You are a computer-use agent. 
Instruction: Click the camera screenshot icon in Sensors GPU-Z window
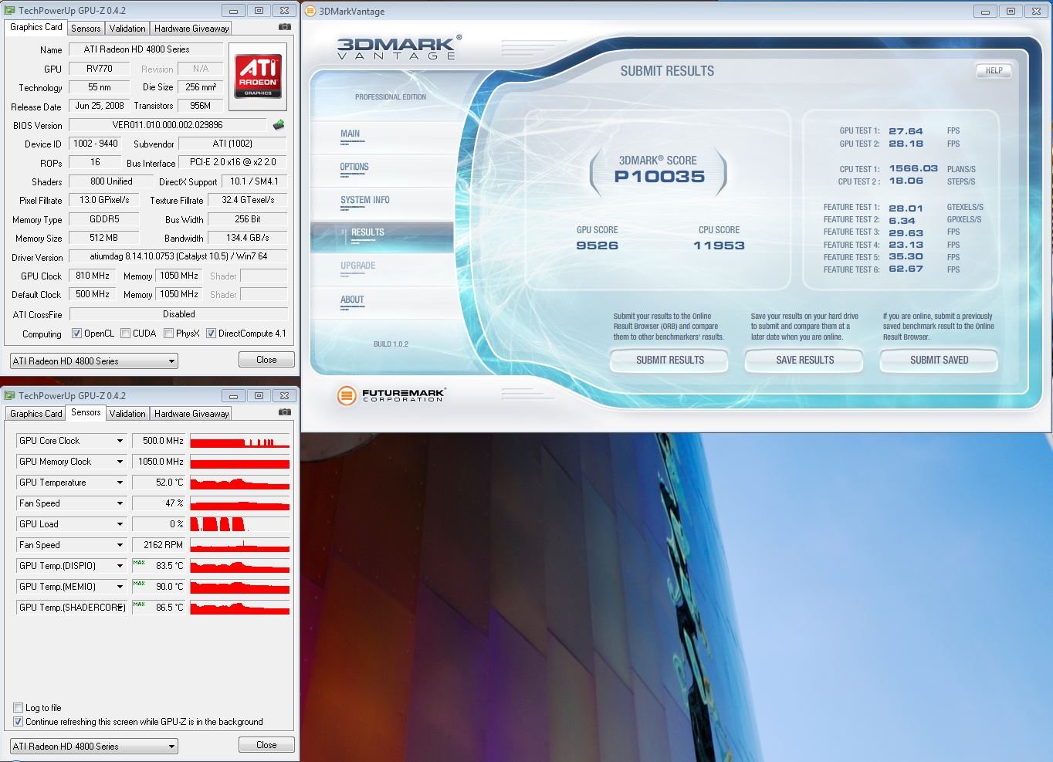pyautogui.click(x=285, y=412)
